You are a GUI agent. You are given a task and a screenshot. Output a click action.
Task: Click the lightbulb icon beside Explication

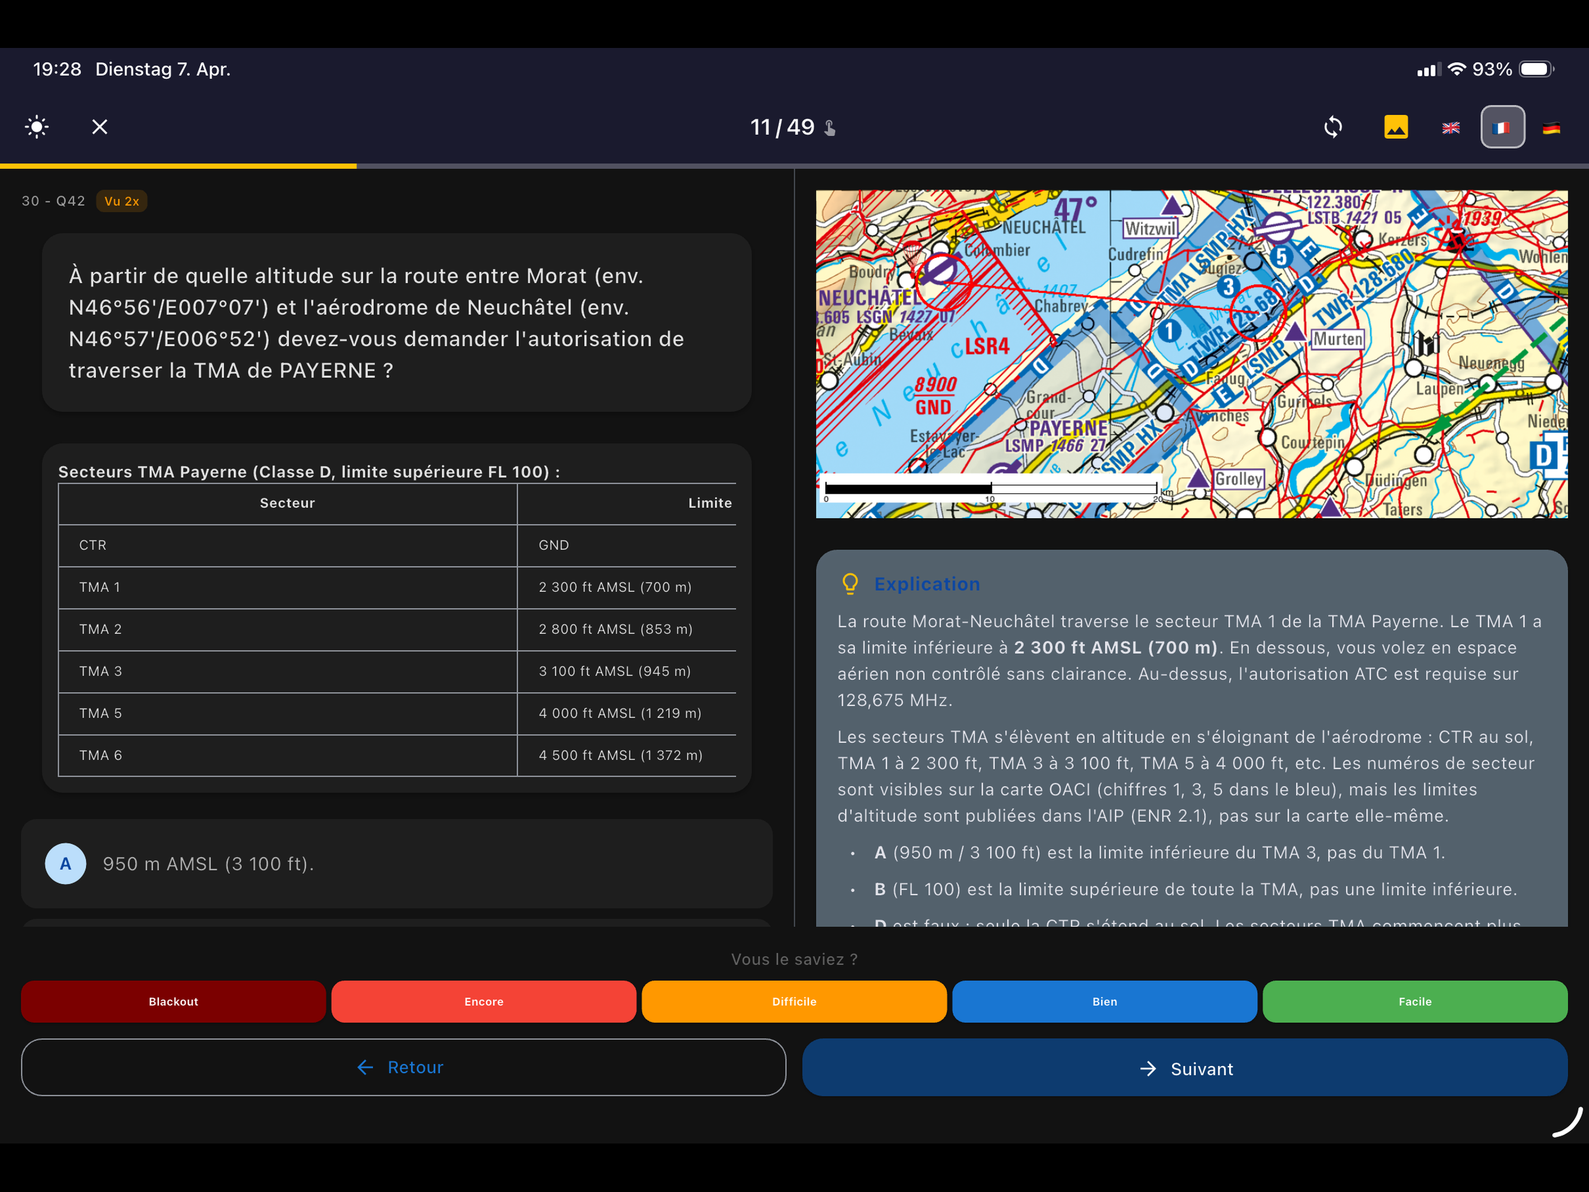850,584
